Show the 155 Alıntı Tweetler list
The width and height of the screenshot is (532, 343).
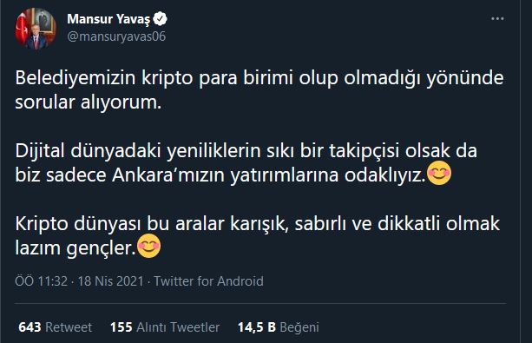(x=165, y=327)
